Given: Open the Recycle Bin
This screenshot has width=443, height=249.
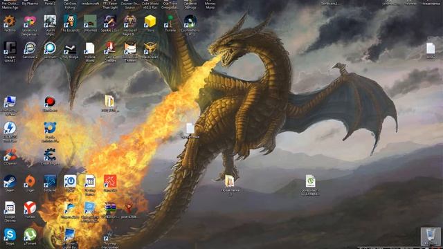Looking at the screenshot, I should [x=431, y=237].
